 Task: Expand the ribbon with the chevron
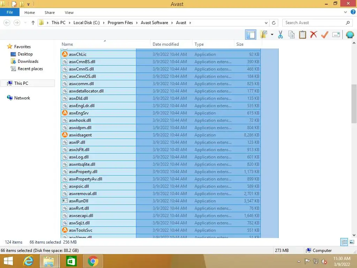(345, 12)
